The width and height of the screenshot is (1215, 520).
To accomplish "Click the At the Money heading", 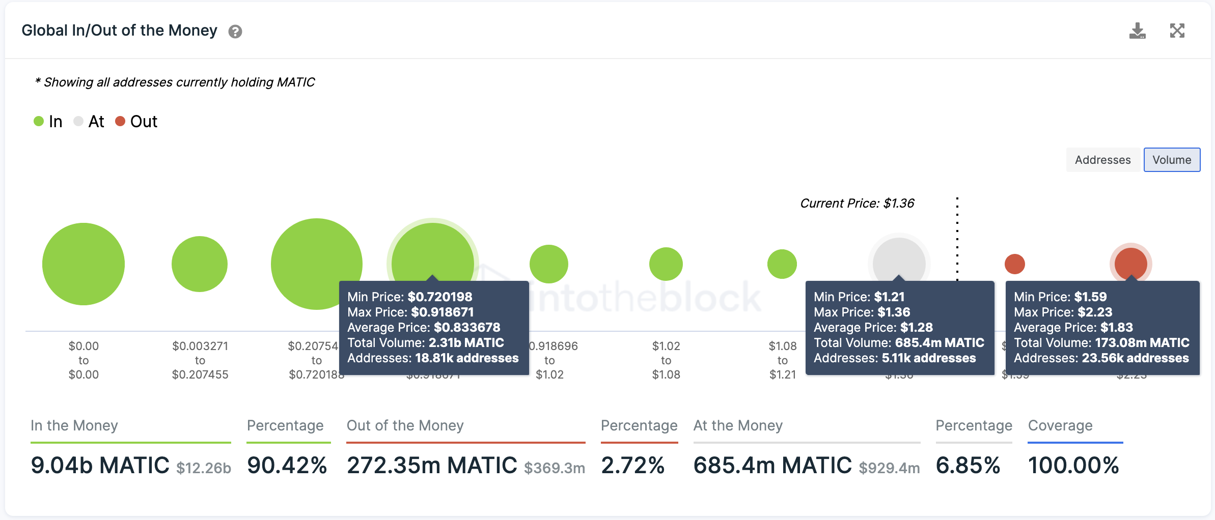I will click(738, 425).
